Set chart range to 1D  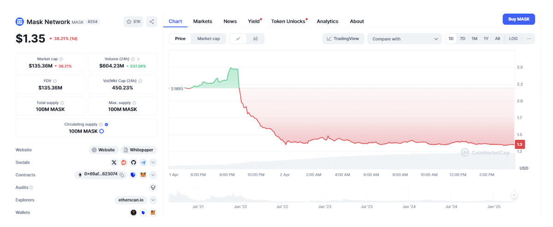(451, 39)
